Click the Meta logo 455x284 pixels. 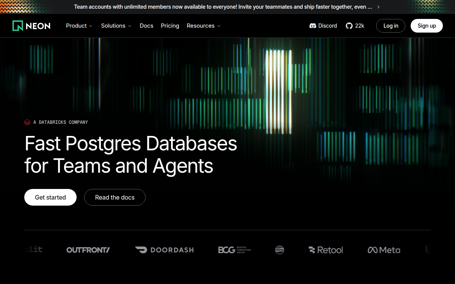click(x=384, y=250)
